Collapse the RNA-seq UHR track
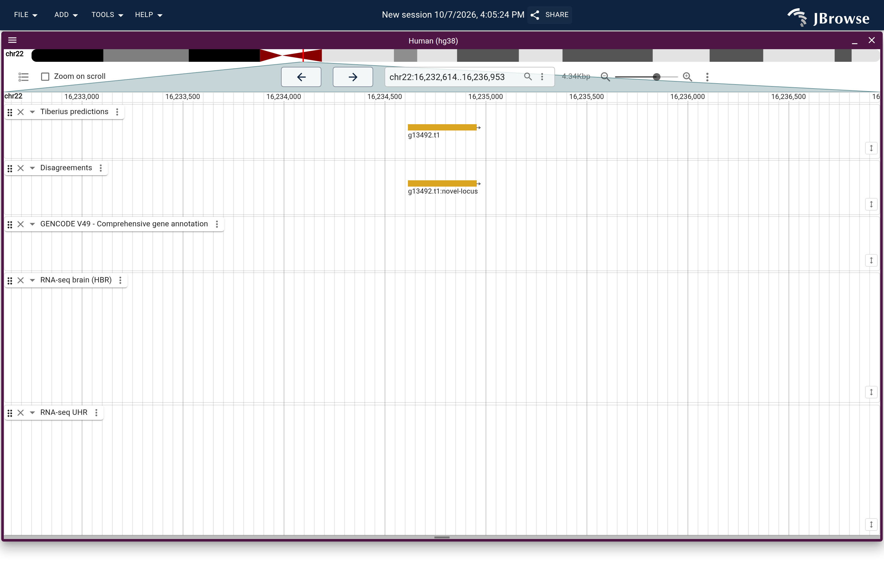This screenshot has height=580, width=884. 32,412
